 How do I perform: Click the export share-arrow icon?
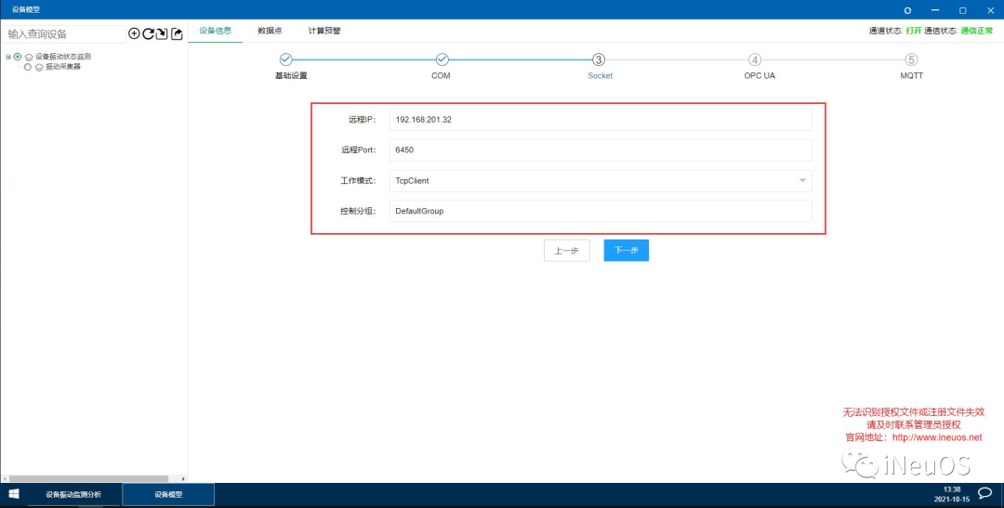pyautogui.click(x=177, y=34)
